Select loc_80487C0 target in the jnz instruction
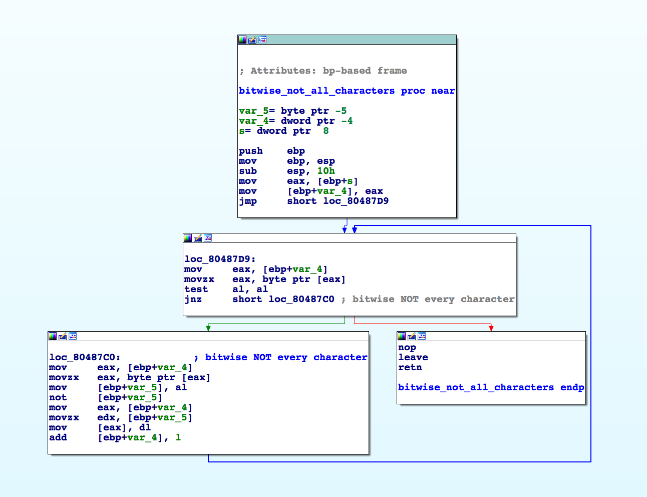The image size is (647, 497). pyautogui.click(x=301, y=299)
